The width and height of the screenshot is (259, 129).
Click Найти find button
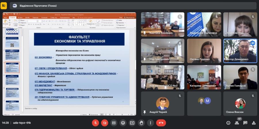tap(119, 20)
